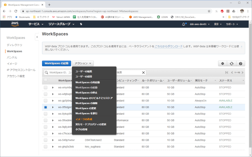Open the notifications bell icon

184,24
